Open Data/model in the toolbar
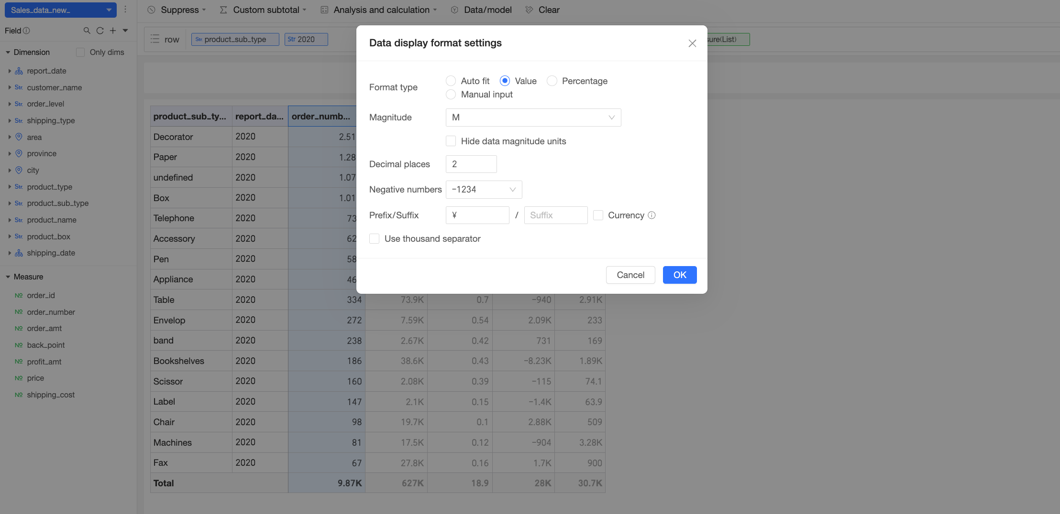Image resolution: width=1060 pixels, height=514 pixels. point(481,10)
